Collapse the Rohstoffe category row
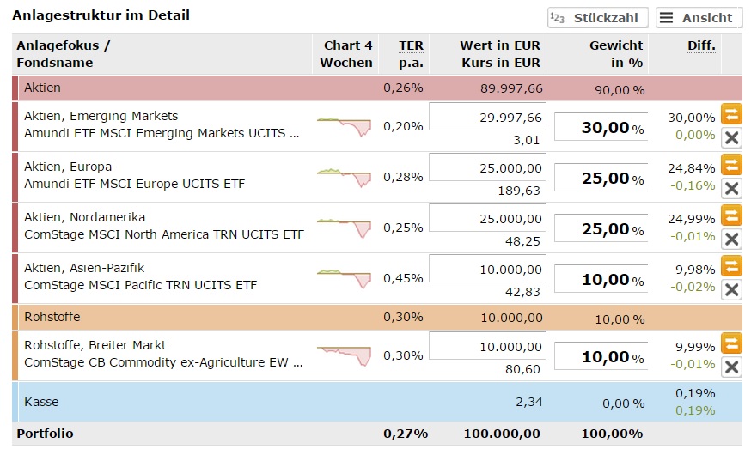 pyautogui.click(x=52, y=317)
